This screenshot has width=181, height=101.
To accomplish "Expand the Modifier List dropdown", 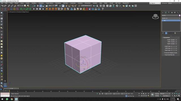I will coord(171,18).
